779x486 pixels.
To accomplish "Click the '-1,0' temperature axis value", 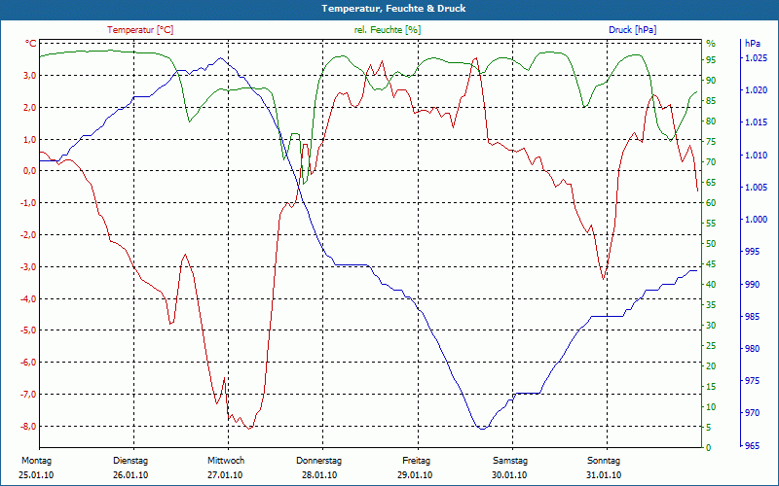I will 28,203.
